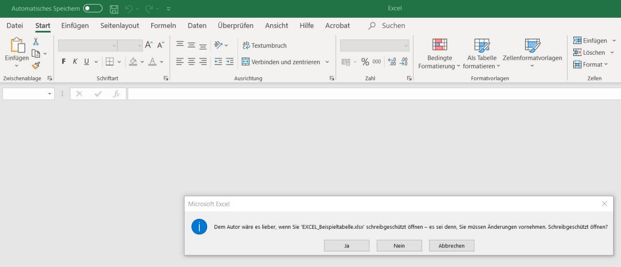Click the accounting currency format icon
621x267 pixels.
[346, 62]
